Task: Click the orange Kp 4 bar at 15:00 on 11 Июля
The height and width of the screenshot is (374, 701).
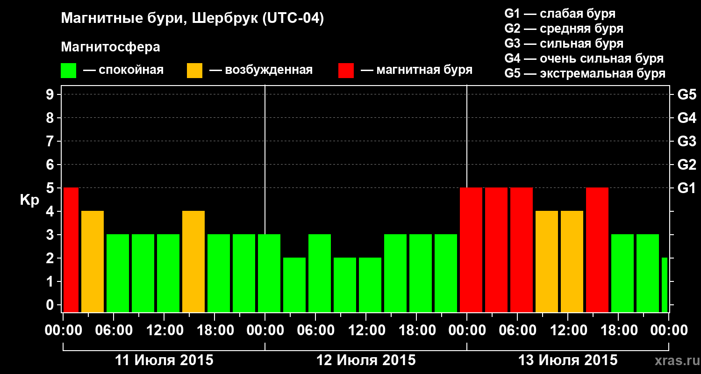Action: [x=193, y=261]
